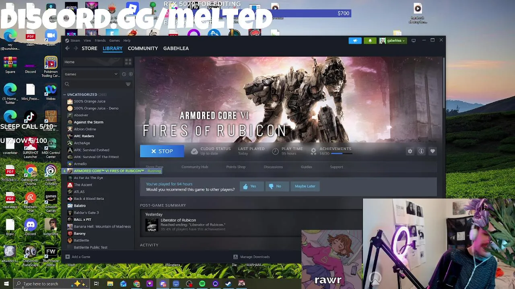Click the Steam forward navigation arrow
The width and height of the screenshot is (515, 289).
(75, 48)
